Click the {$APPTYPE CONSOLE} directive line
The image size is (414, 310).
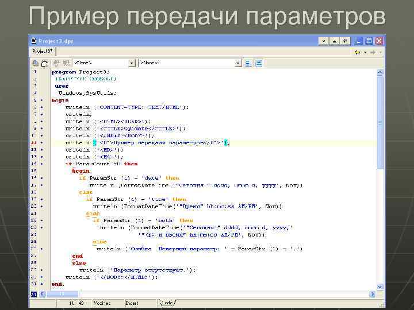tap(86, 79)
